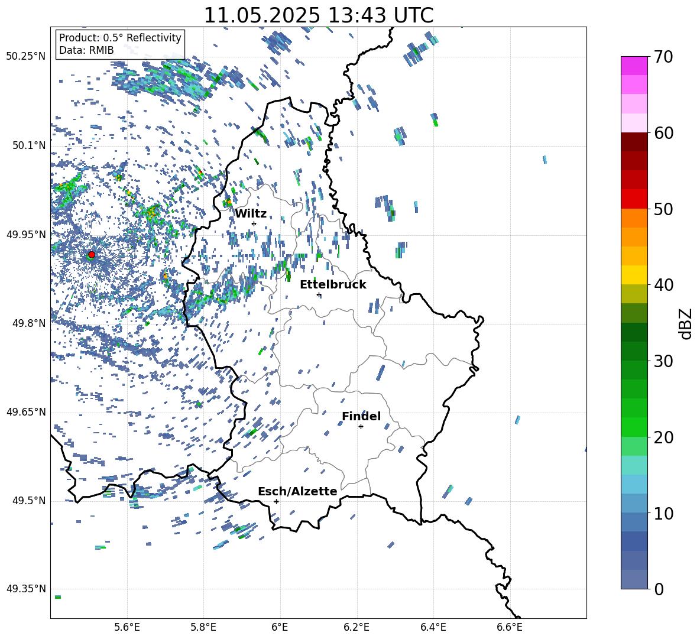Click the turquoise swatch between 10 and 20
Screen dimensions: 700x639
click(x=634, y=465)
